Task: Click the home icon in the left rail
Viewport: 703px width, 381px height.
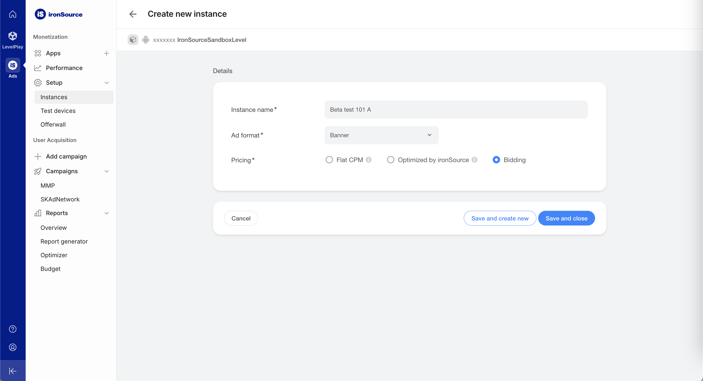Action: tap(12, 14)
